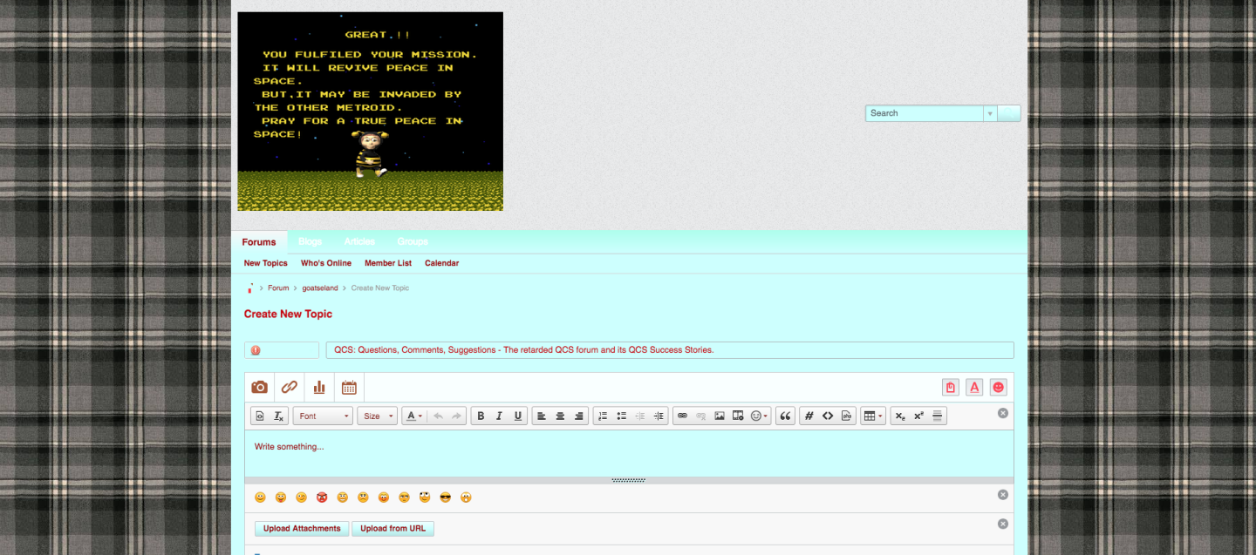Click the insert video icon
The width and height of the screenshot is (1256, 555).
738,416
